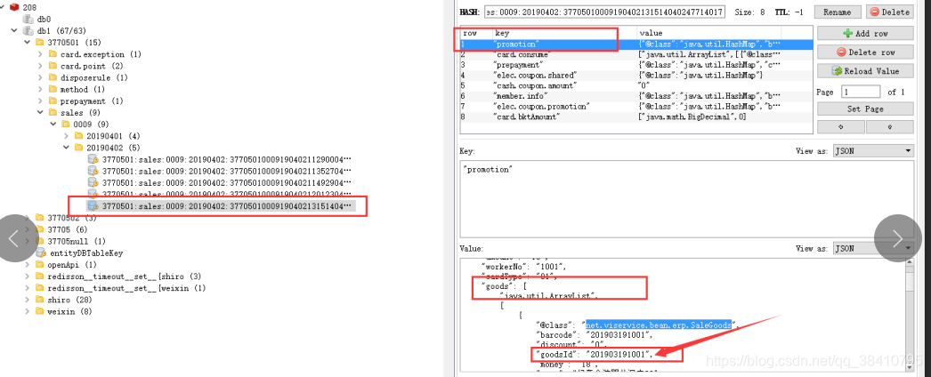Image resolution: width=931 pixels, height=377 pixels.
Task: Go to the previous image with left arrow
Action: (x=15, y=238)
